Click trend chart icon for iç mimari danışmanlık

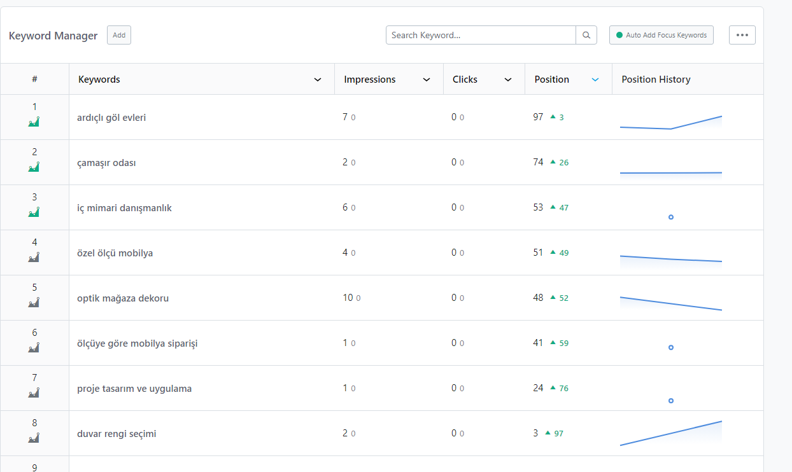click(34, 212)
